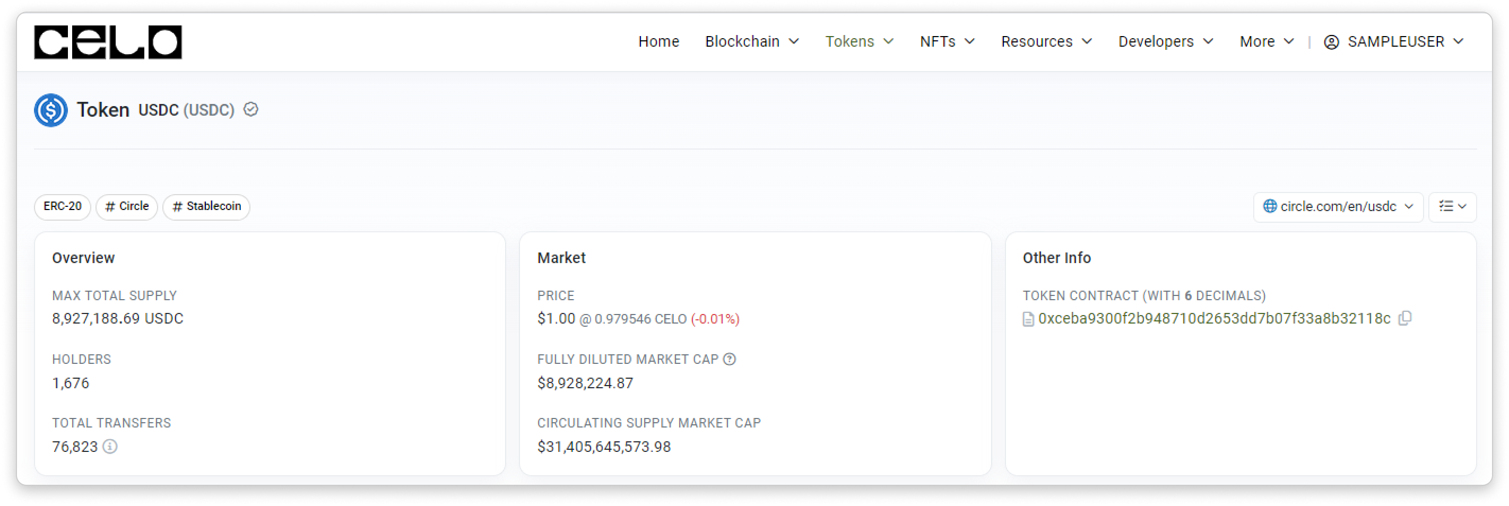Open the Tokens menu
Image resolution: width=1509 pixels, height=506 pixels.
tap(859, 42)
